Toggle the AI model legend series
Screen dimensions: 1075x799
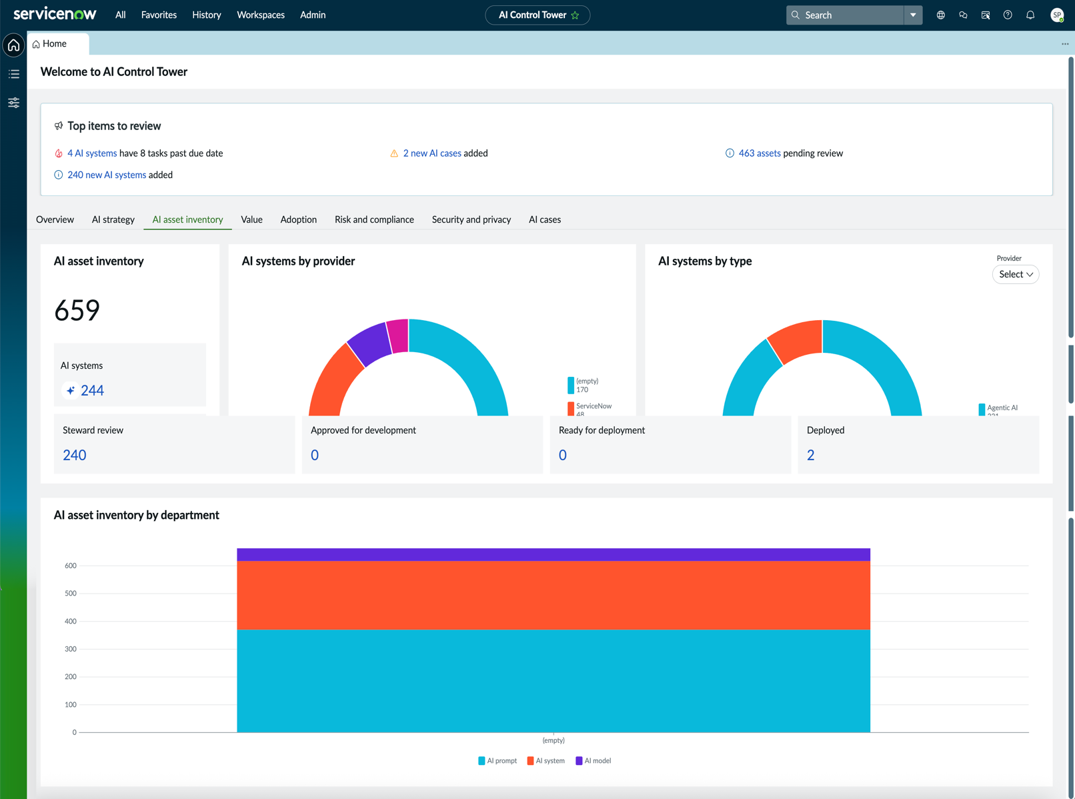click(593, 760)
